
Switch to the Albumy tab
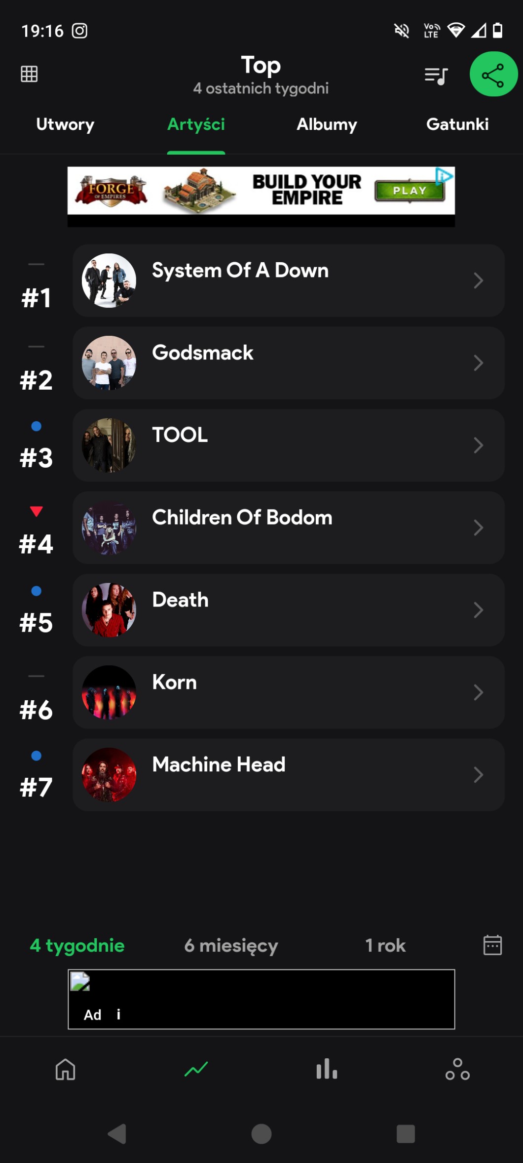(x=327, y=124)
